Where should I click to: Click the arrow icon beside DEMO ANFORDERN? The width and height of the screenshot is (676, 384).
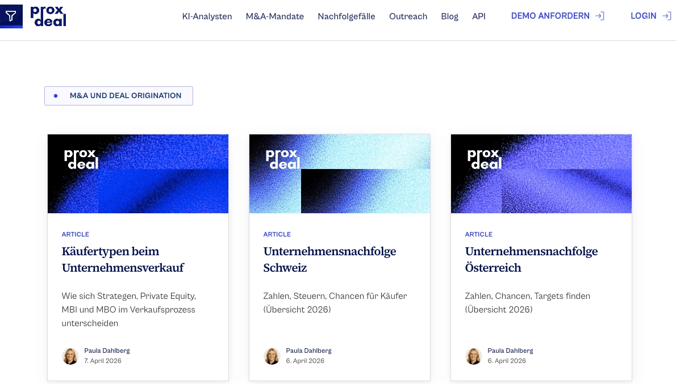[x=600, y=16]
